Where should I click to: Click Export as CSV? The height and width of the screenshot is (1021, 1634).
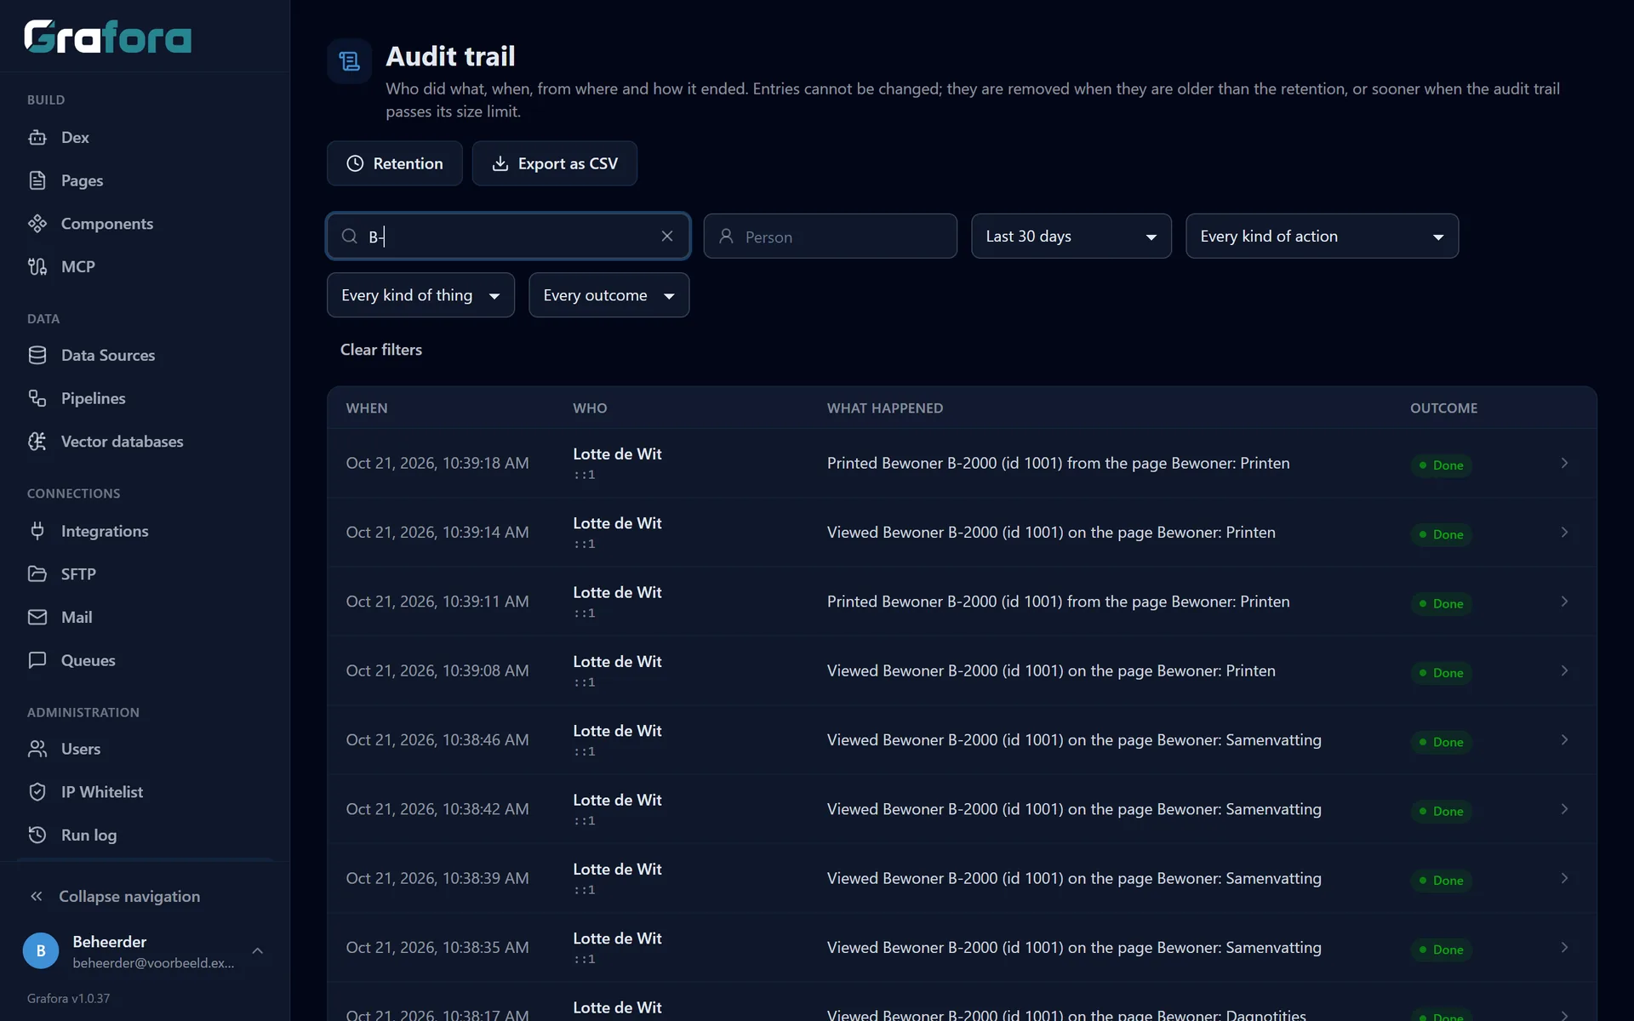(555, 163)
